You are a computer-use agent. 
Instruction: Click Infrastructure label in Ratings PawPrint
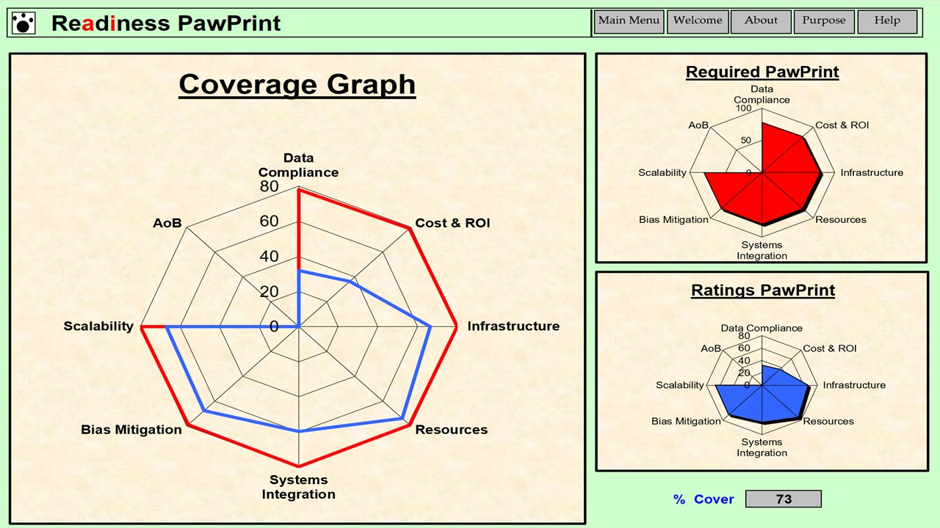click(x=854, y=385)
